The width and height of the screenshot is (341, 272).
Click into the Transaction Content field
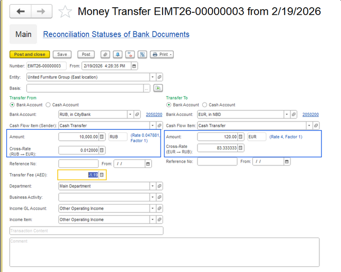[86, 231]
